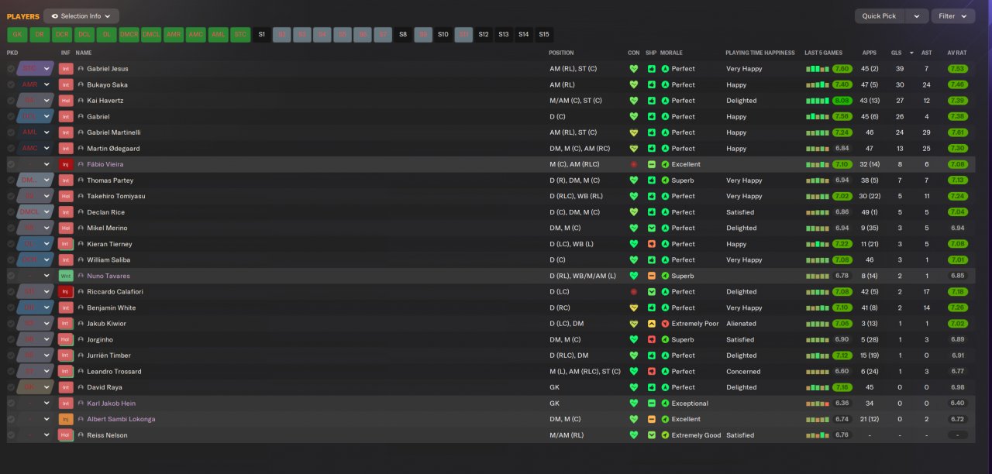Click Gabriel Jesus's last 5 games form bars

point(818,69)
